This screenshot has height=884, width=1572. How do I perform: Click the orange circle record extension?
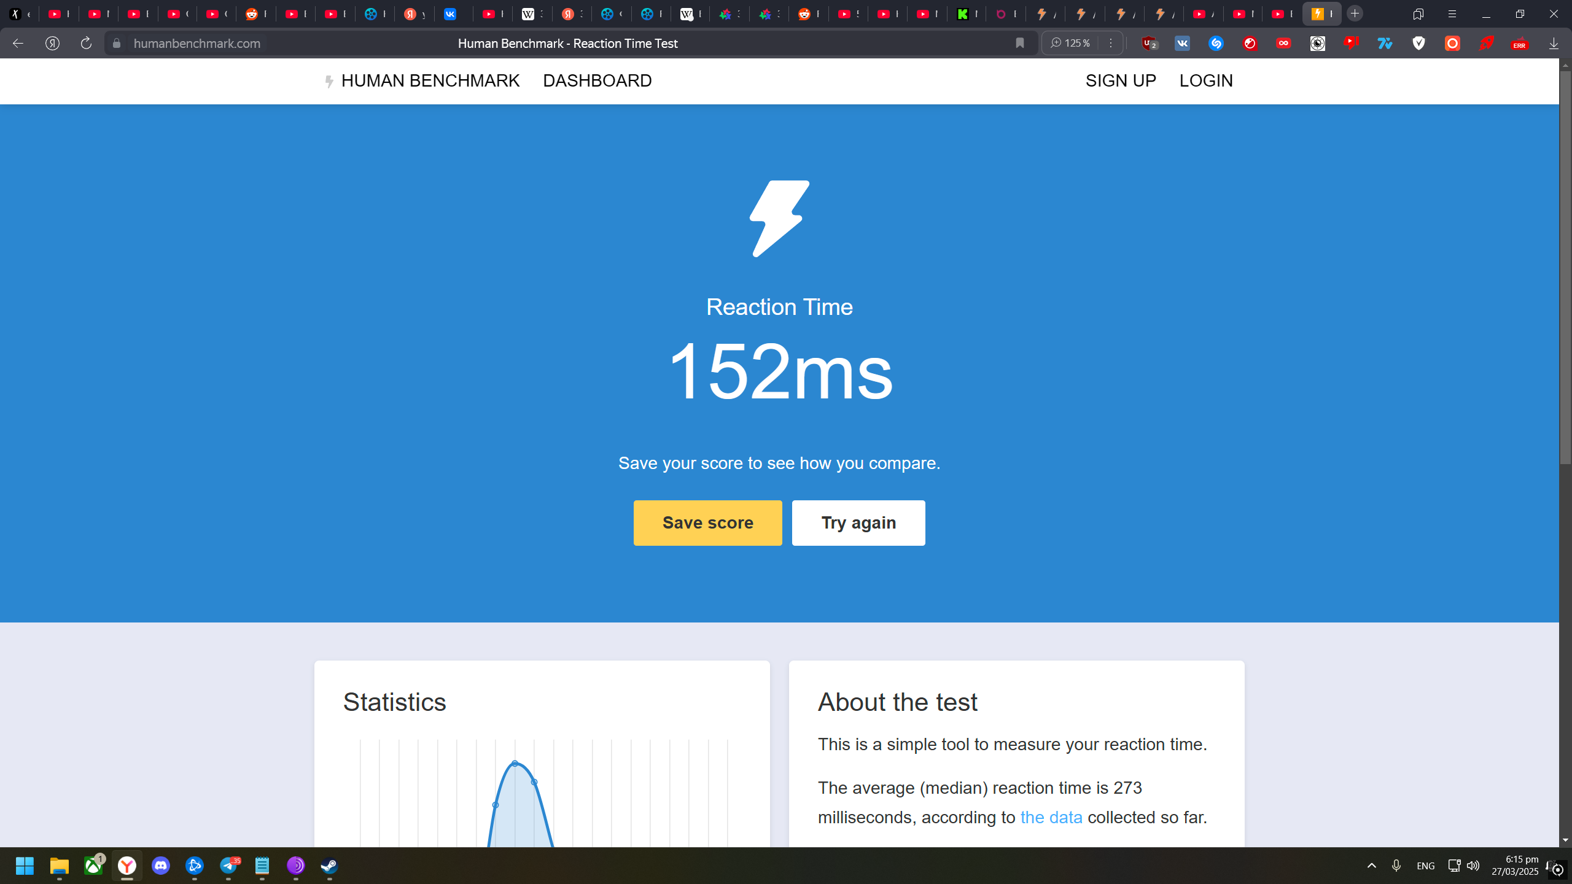tap(1452, 43)
